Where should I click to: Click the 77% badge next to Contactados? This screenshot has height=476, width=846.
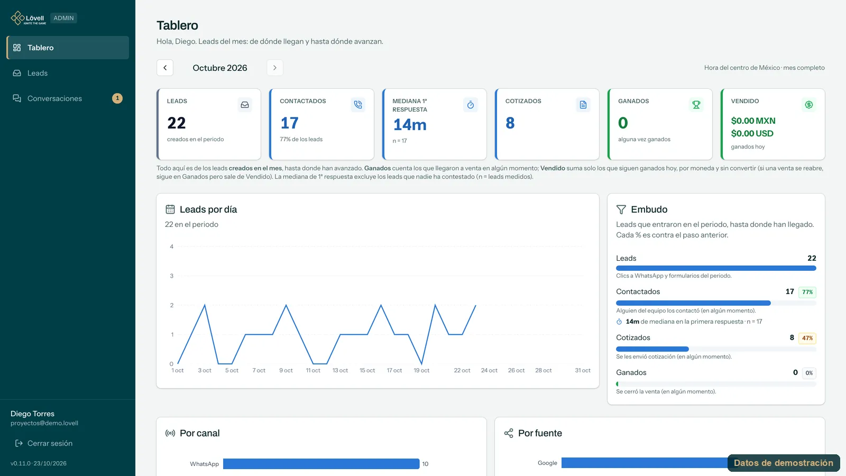[807, 292]
